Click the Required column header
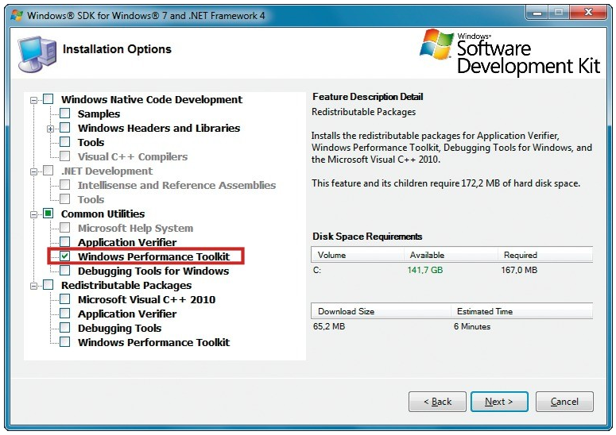Screen dimensions: 616x435 (x=545, y=255)
